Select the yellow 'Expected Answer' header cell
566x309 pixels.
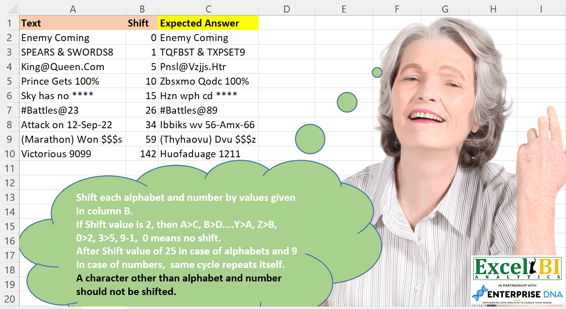pos(208,23)
